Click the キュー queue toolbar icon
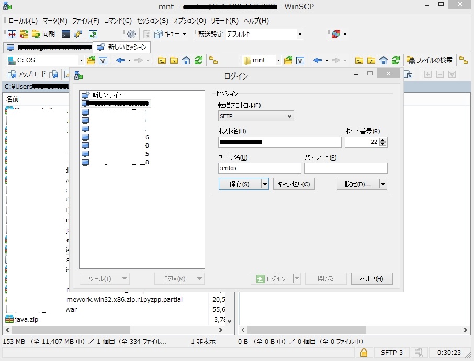Screen dimensions: 474x361 point(167,34)
